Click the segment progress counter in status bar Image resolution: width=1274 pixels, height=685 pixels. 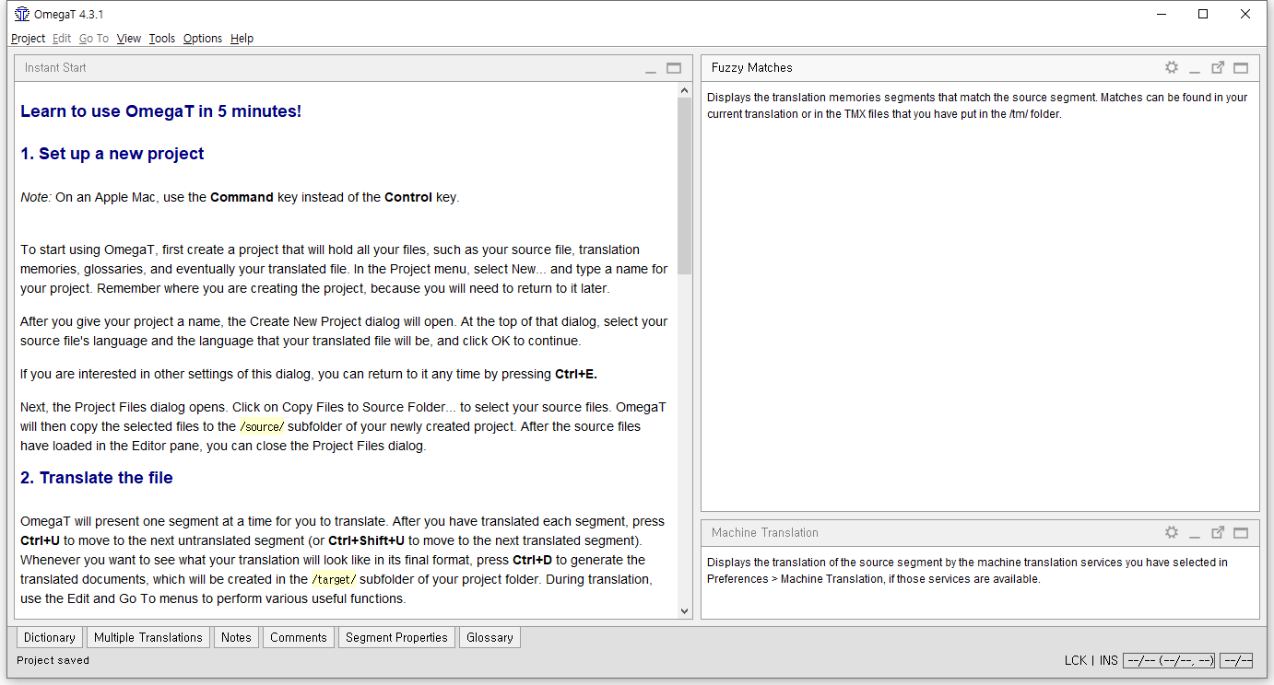pos(1169,660)
